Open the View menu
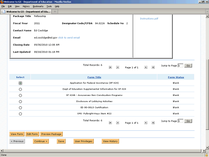209x157 pixels. tap(17, 7)
